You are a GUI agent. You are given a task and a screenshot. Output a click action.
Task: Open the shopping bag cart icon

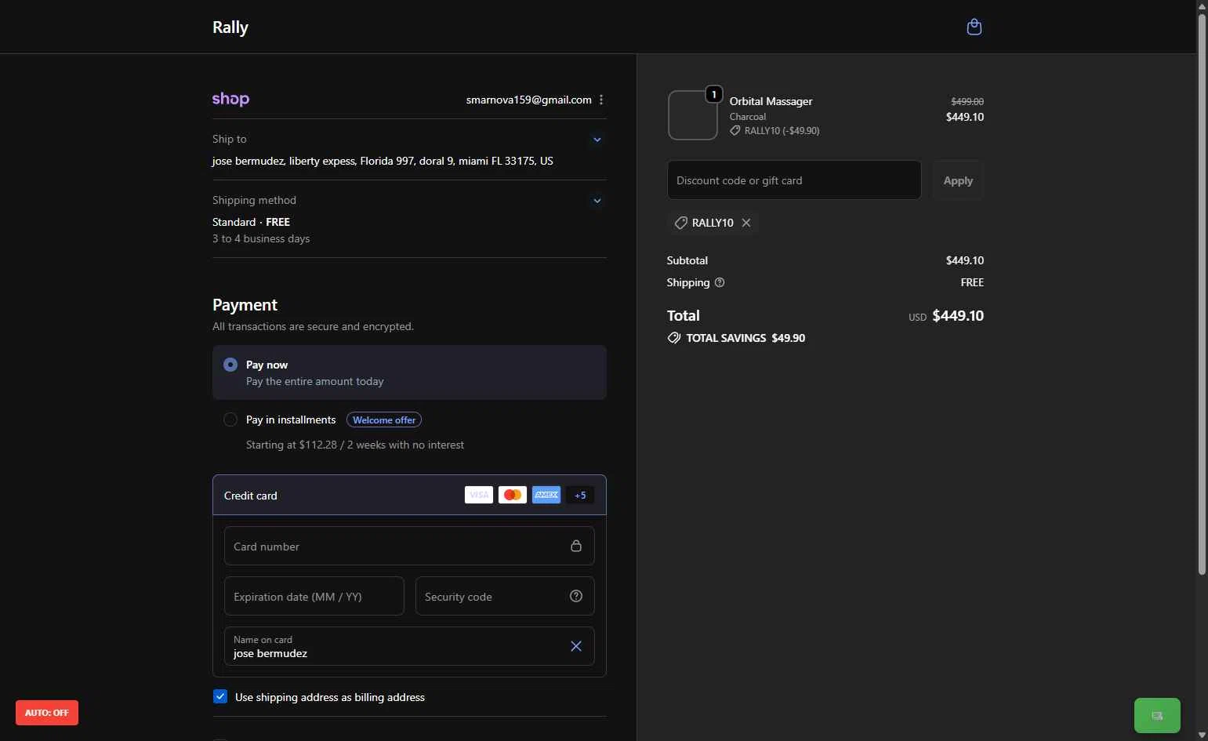coord(974,27)
